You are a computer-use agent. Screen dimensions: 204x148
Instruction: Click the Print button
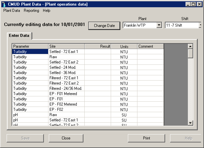pyautogui.click(x=146, y=138)
